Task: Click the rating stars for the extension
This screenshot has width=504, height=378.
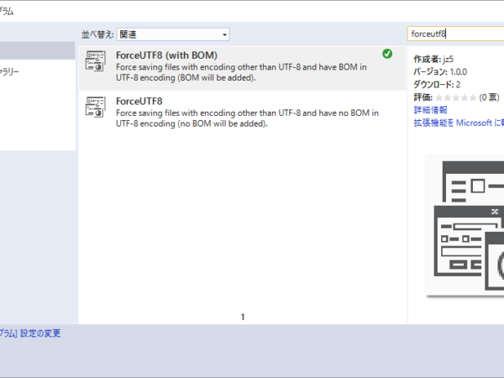Action: pyautogui.click(x=455, y=97)
